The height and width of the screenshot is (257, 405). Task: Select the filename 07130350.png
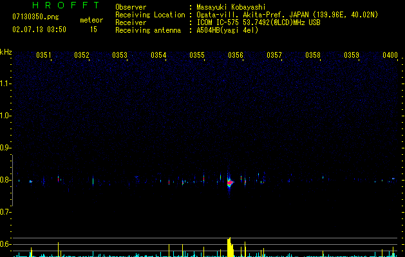(x=35, y=17)
